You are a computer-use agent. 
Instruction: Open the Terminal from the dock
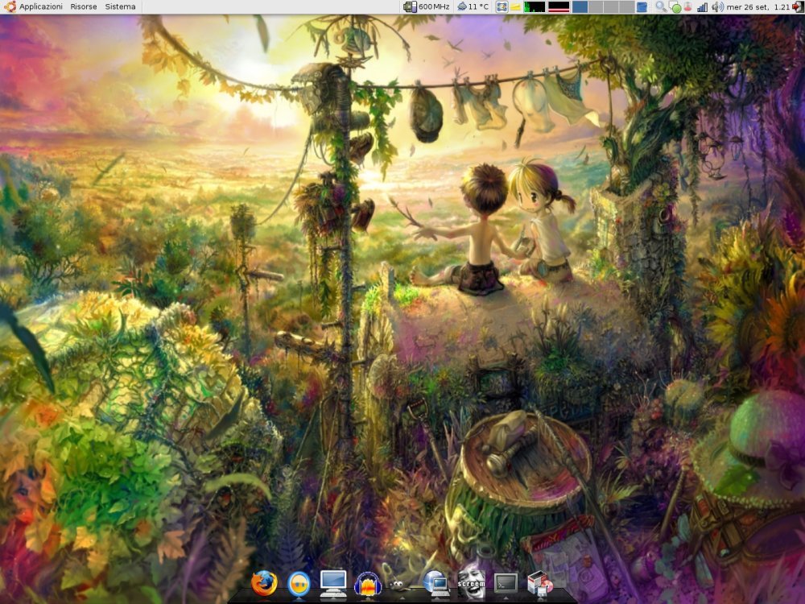click(x=506, y=585)
